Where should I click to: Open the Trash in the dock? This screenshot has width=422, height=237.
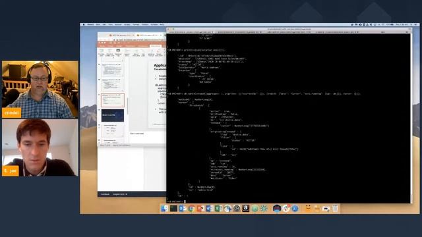tap(335, 208)
